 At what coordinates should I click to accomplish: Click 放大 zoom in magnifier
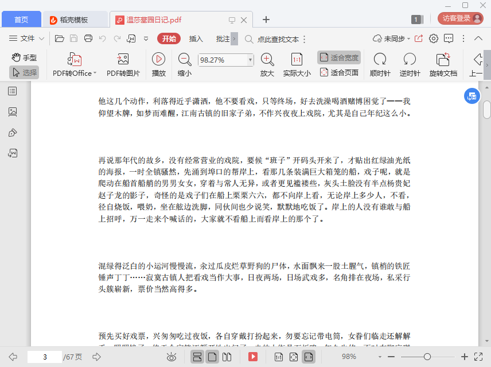coord(267,64)
